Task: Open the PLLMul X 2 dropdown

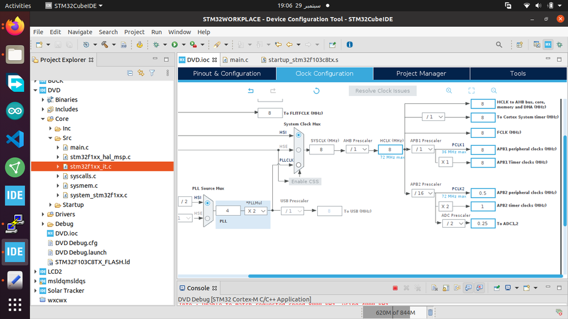Action: tap(256, 211)
